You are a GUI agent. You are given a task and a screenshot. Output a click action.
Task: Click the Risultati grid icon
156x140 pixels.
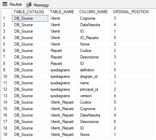point(5,4)
